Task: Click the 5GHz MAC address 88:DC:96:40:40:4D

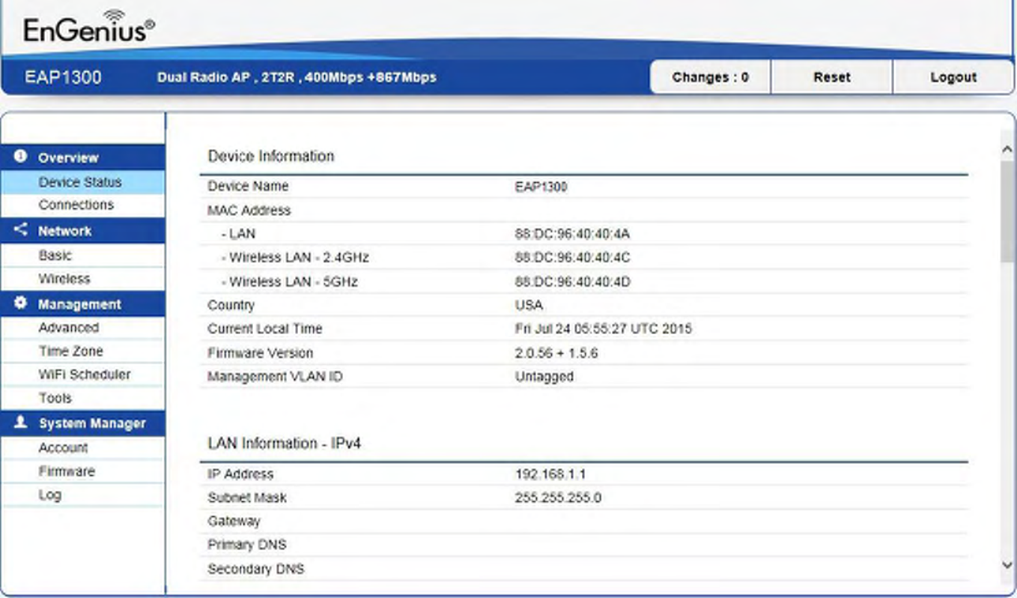Action: coord(572,282)
